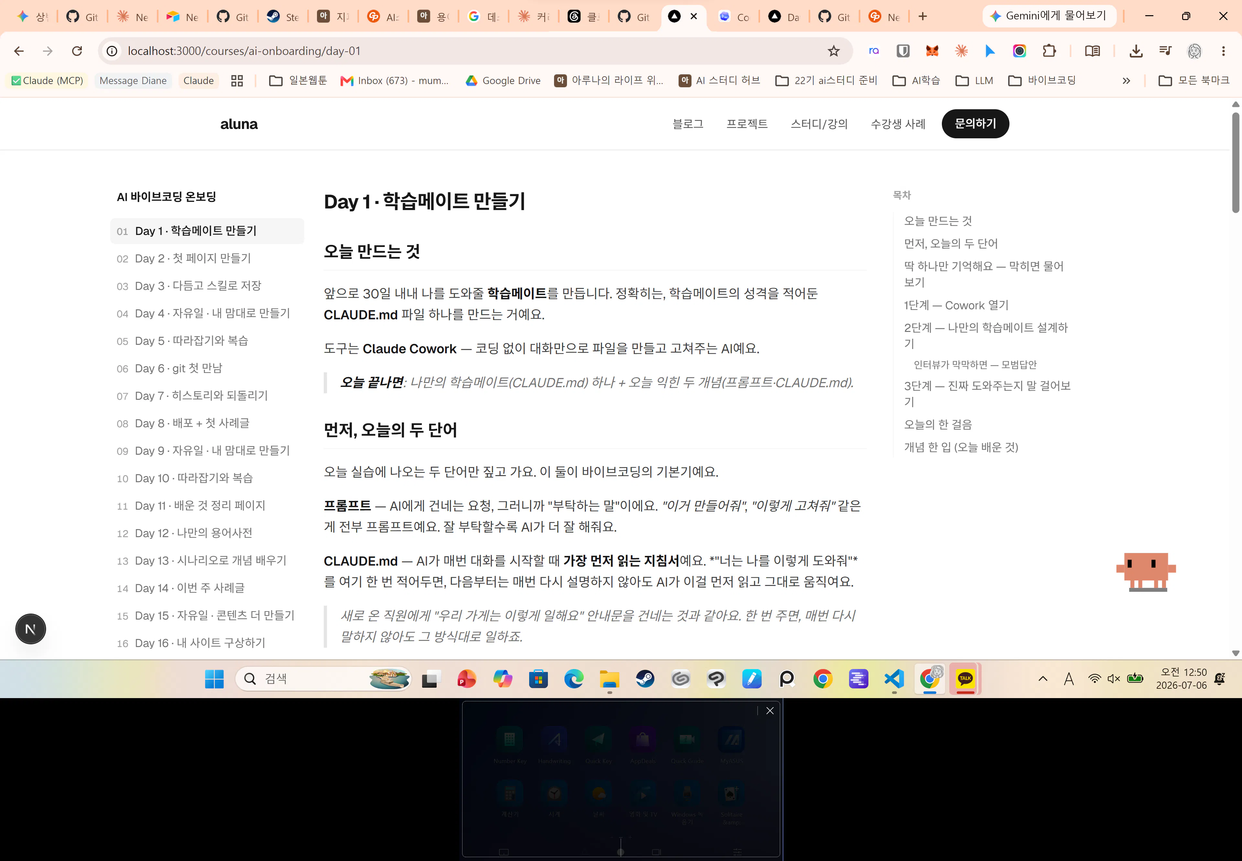1242x861 pixels.
Task: Switch to the Da browser tab
Action: click(x=783, y=17)
